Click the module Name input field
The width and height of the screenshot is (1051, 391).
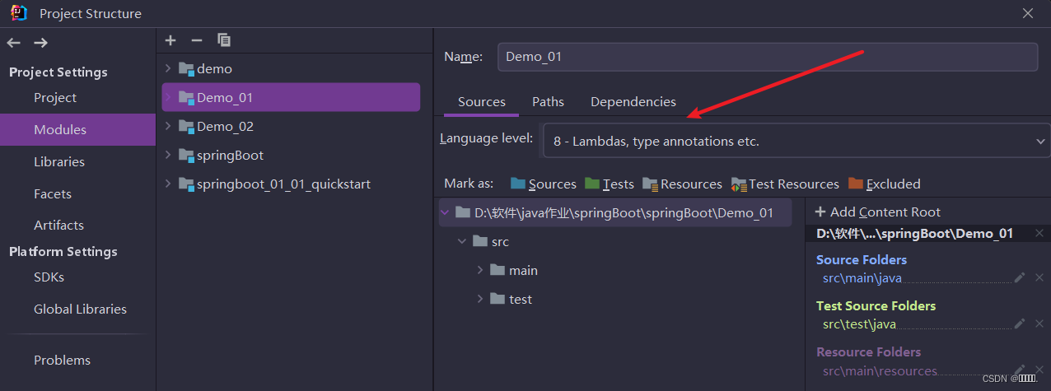(767, 57)
